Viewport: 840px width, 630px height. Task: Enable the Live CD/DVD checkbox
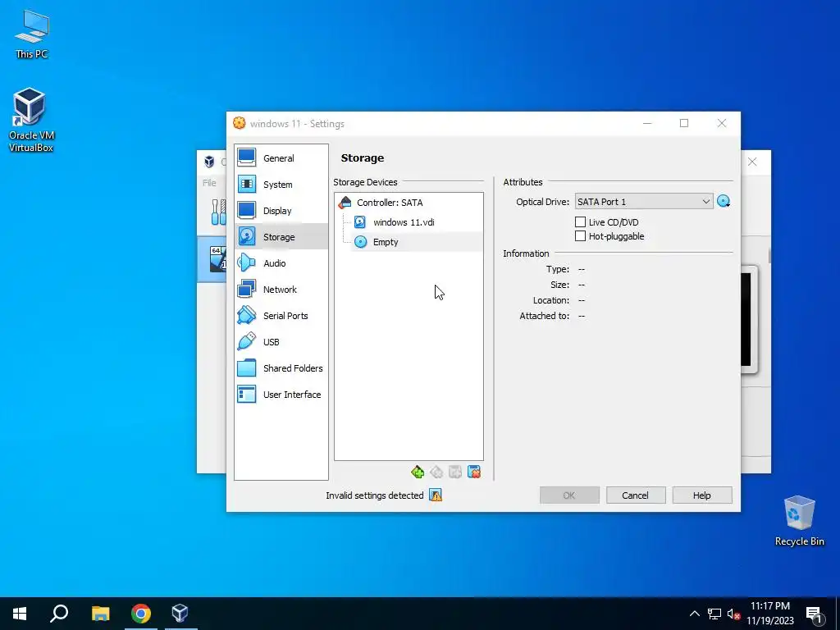[x=580, y=221]
